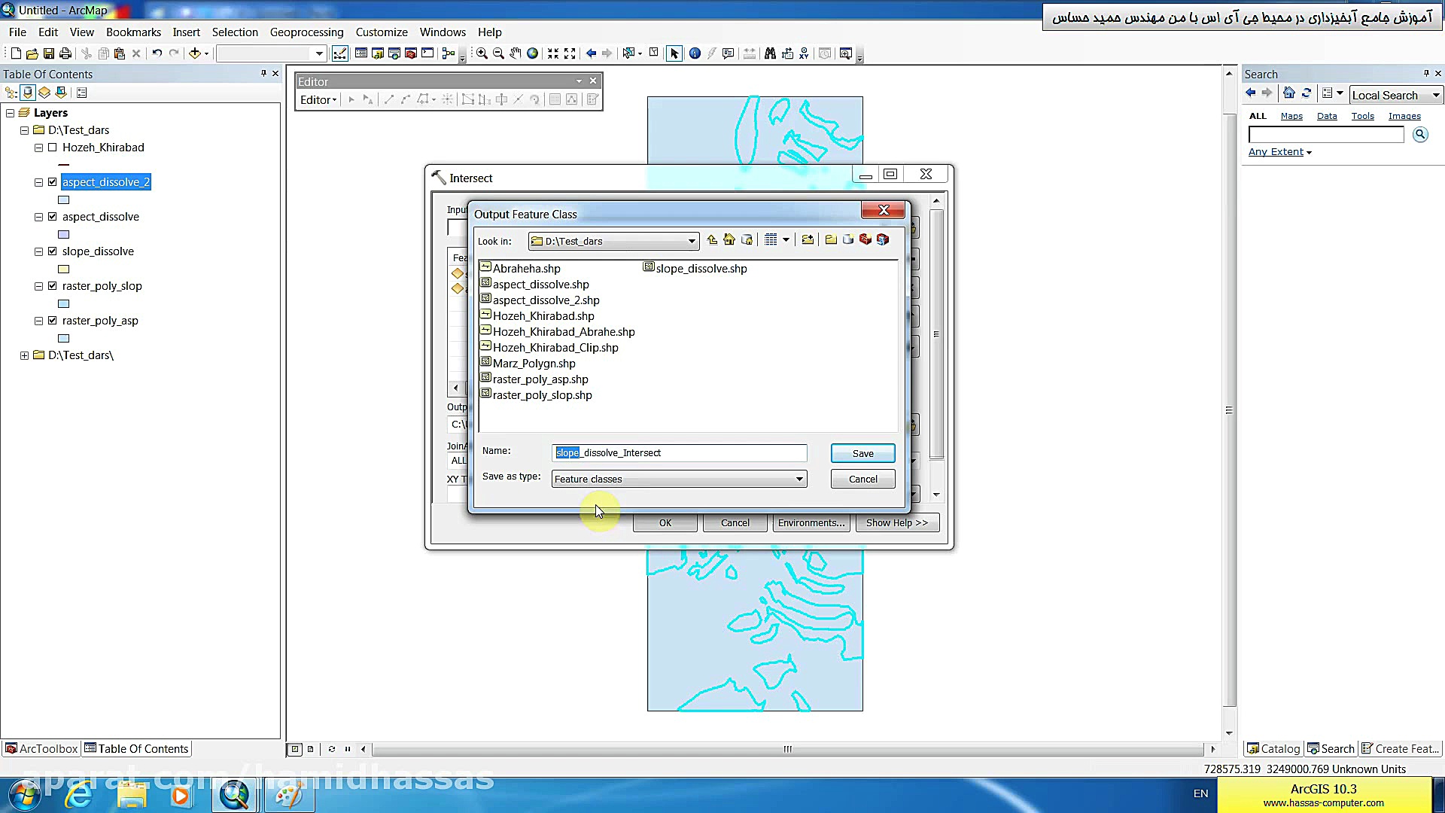1445x813 pixels.
Task: Open the Look in folder dropdown
Action: pyautogui.click(x=691, y=242)
